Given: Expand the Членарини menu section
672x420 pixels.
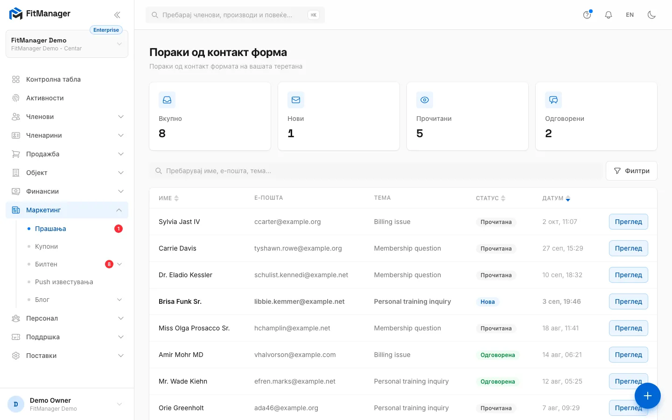Looking at the screenshot, I should click(67, 135).
